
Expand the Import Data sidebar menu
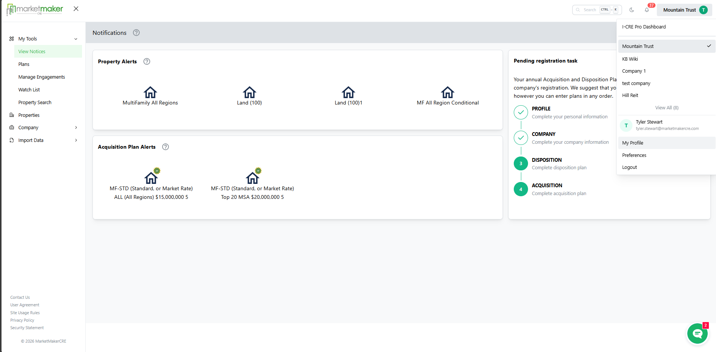point(76,140)
